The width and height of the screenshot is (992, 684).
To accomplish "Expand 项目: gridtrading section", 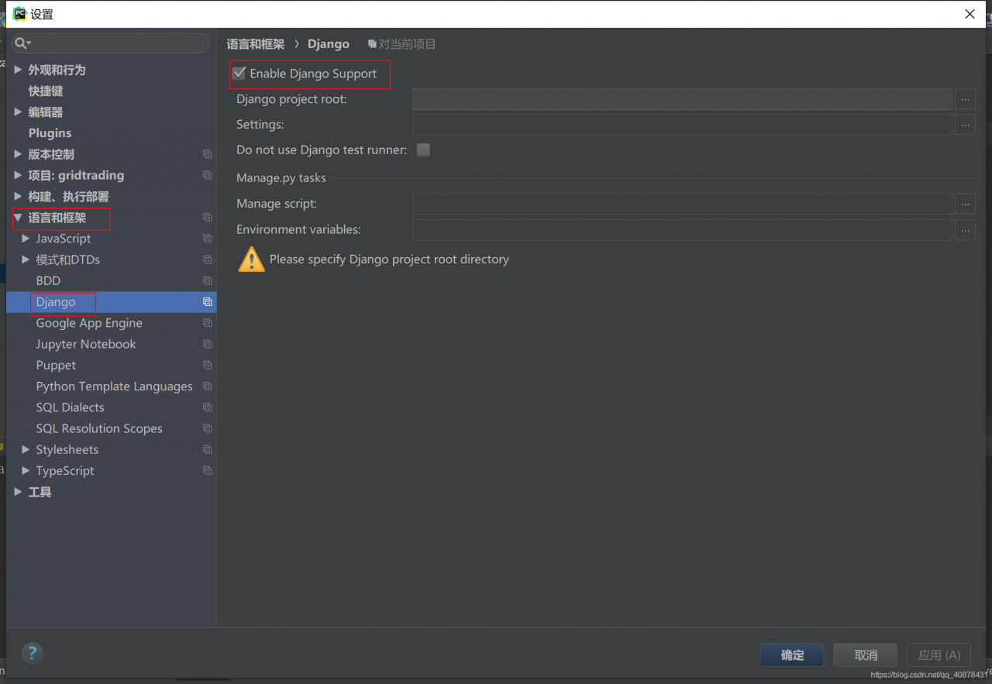I will [18, 175].
